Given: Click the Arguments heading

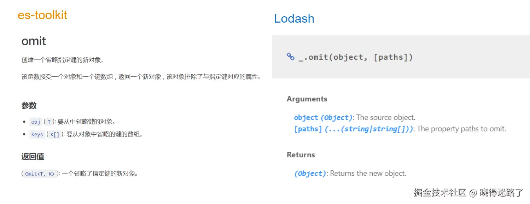Looking at the screenshot, I should pyautogui.click(x=307, y=99).
